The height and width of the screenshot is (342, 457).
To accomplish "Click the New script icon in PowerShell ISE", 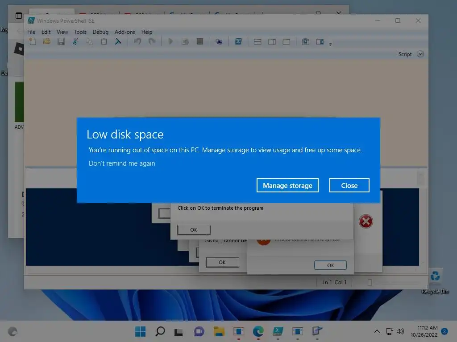I will click(x=33, y=41).
